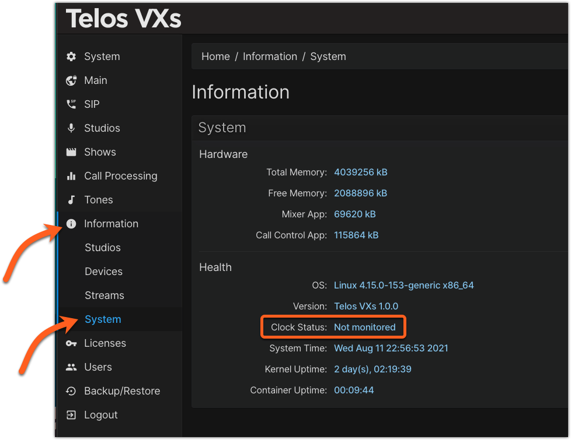This screenshot has width=571, height=440.
Task: Click the Licenses key icon
Action: pyautogui.click(x=71, y=343)
